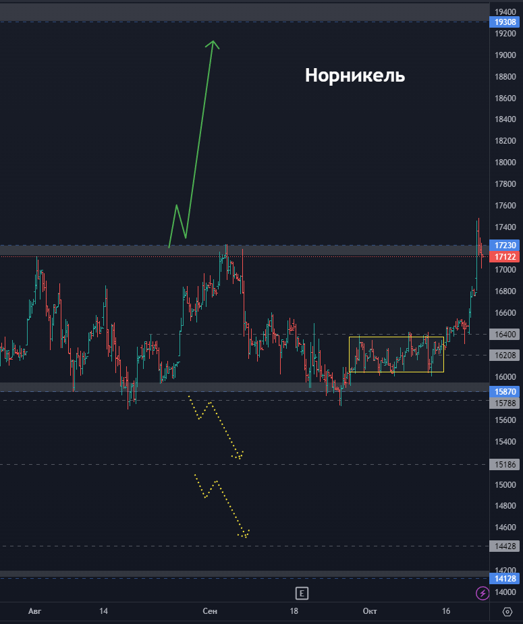This screenshot has height=624, width=523.
Task: Click the earnings 'E' marker icon
Action: click(302, 594)
